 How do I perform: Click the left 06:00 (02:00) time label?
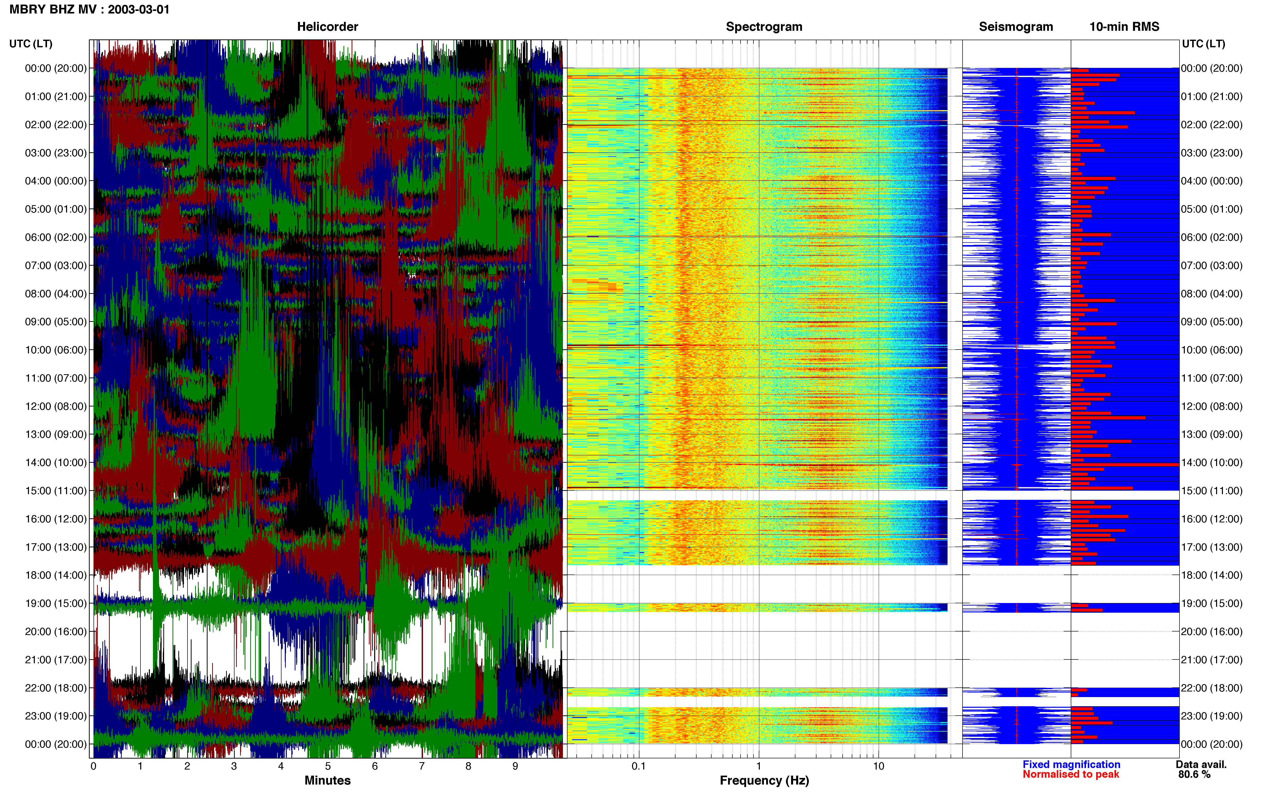click(x=56, y=237)
